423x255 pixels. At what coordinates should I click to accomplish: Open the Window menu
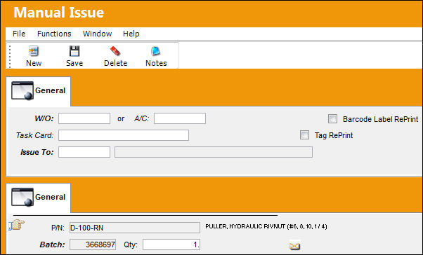click(x=97, y=34)
